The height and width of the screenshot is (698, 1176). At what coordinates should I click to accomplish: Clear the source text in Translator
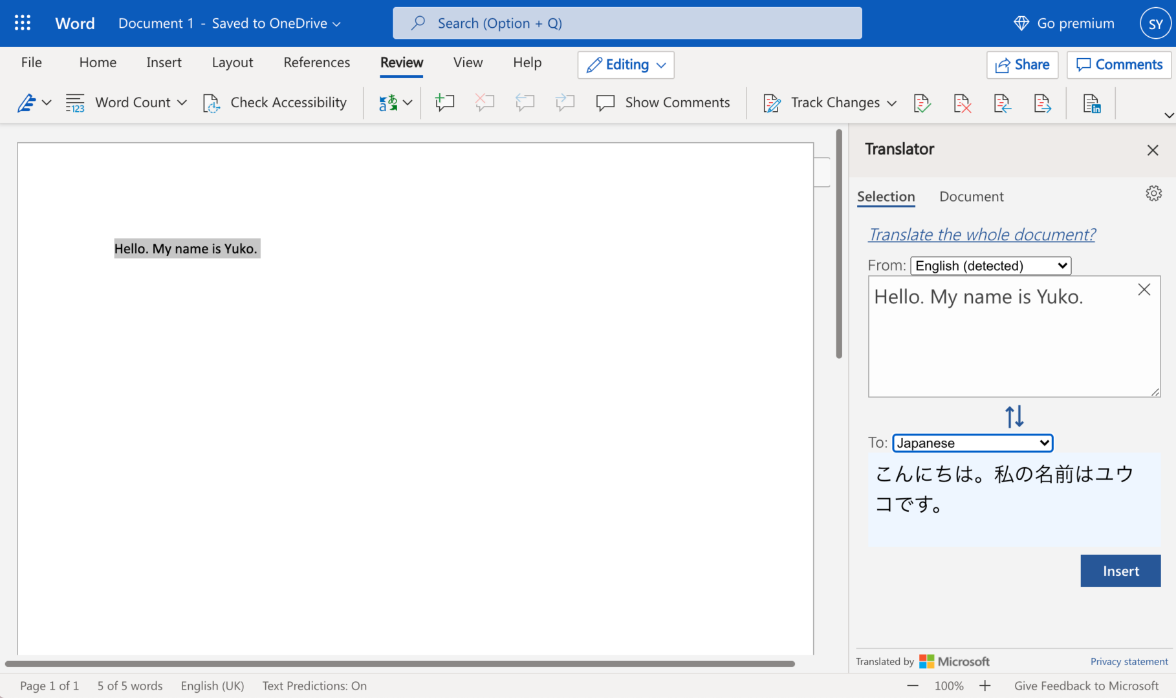(x=1144, y=290)
